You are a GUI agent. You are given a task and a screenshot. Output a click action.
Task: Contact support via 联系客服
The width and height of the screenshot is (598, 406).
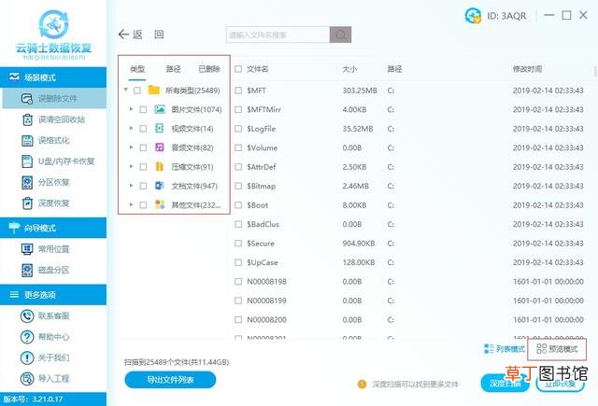pyautogui.click(x=45, y=315)
